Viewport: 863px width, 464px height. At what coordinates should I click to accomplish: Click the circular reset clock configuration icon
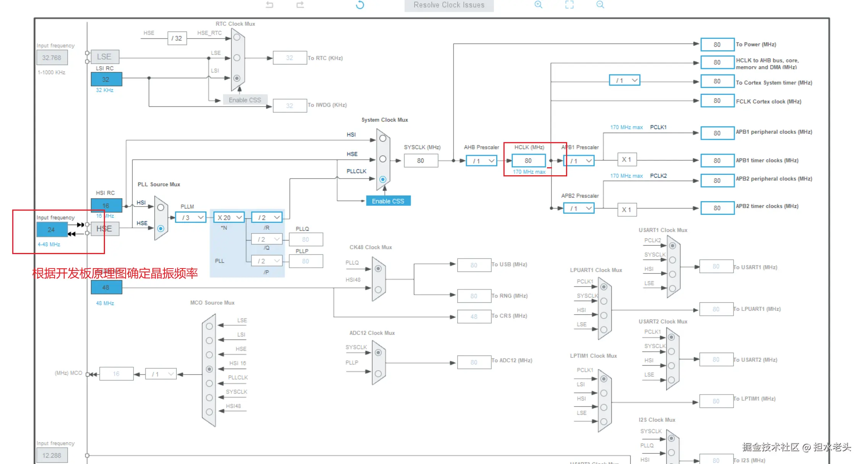360,5
